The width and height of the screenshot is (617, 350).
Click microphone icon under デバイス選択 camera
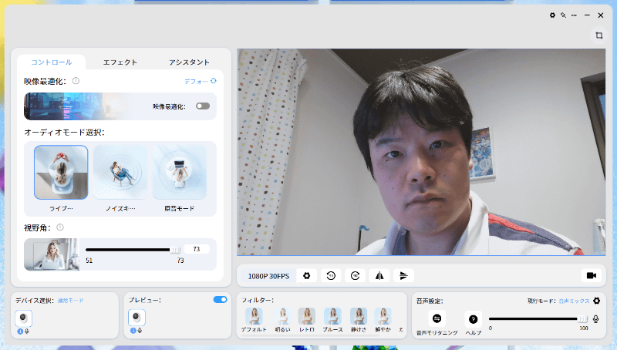pos(27,331)
